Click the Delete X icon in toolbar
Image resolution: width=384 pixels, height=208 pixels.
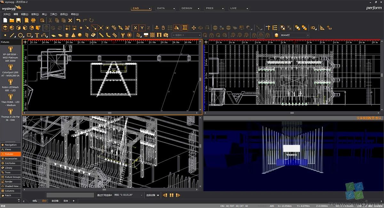[x=70, y=20]
